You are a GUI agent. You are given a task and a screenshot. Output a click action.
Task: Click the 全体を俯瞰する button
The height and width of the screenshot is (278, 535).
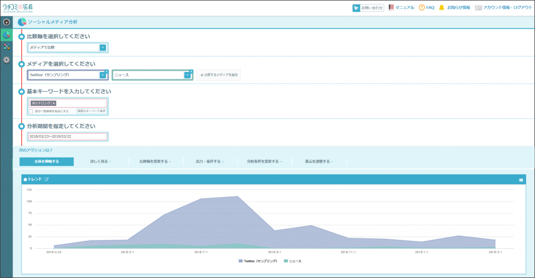[46, 162]
